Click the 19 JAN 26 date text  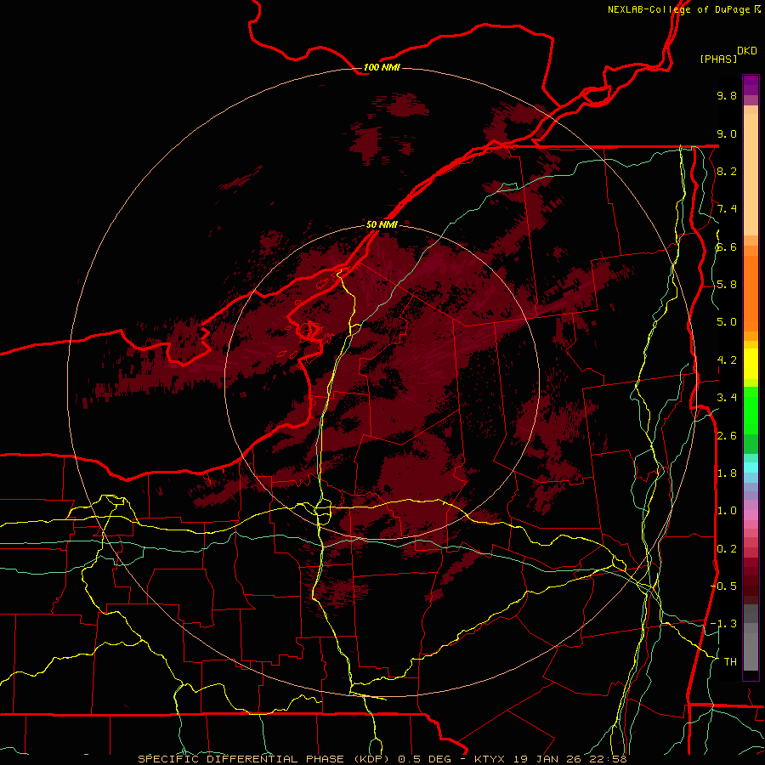point(548,759)
